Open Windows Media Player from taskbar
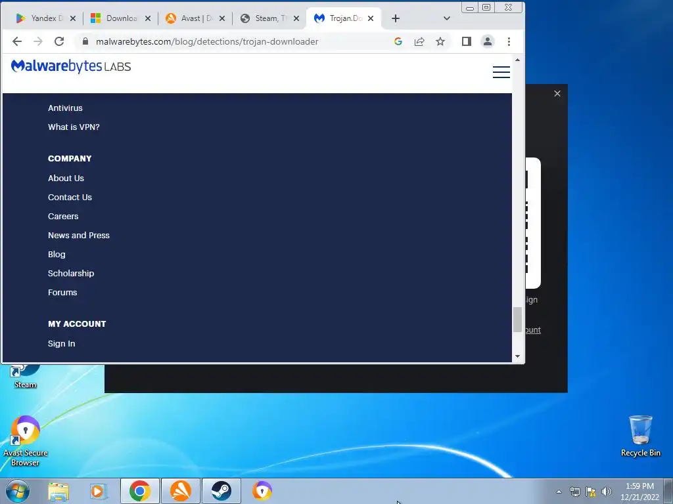The width and height of the screenshot is (673, 504). 99,491
